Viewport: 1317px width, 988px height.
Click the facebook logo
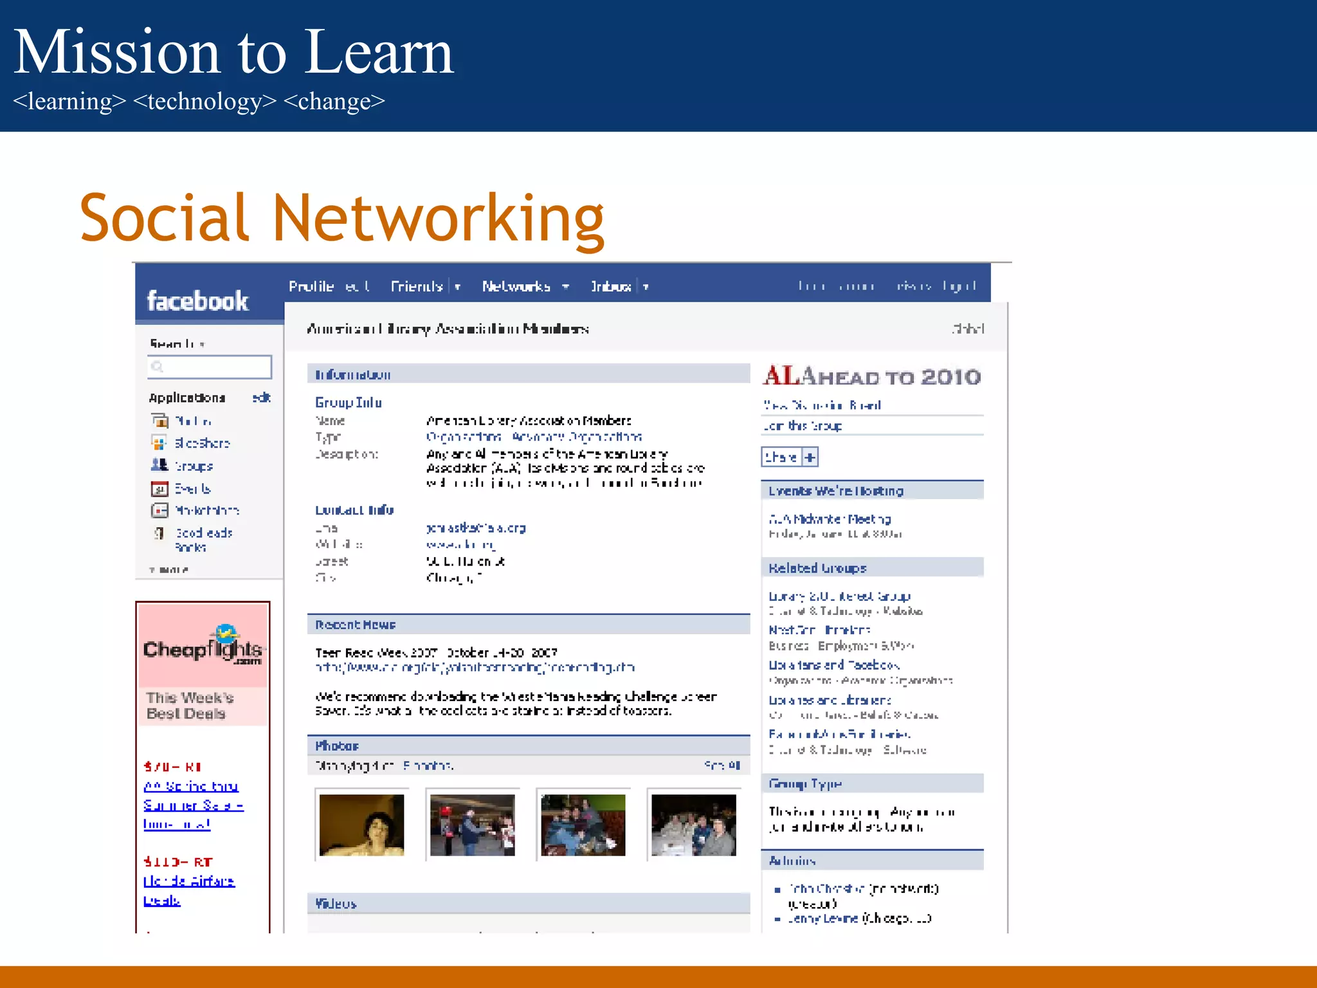click(197, 301)
